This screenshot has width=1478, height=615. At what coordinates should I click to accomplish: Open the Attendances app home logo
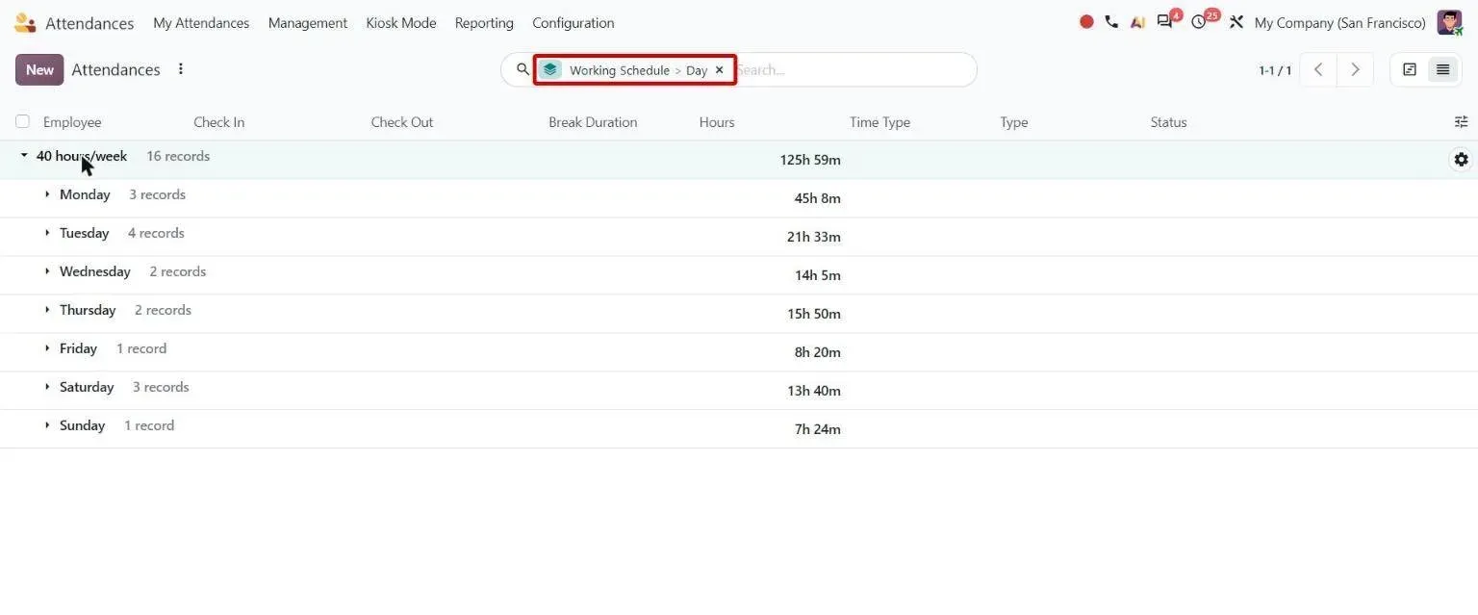(25, 22)
